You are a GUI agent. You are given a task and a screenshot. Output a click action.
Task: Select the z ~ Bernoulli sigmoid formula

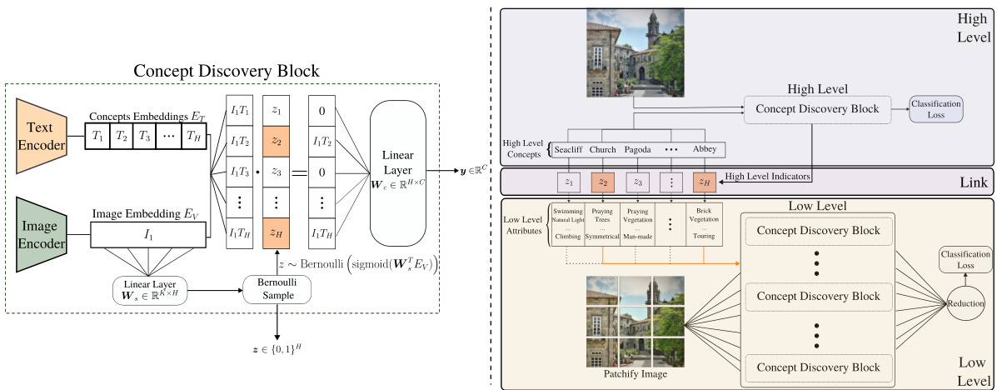(x=359, y=263)
